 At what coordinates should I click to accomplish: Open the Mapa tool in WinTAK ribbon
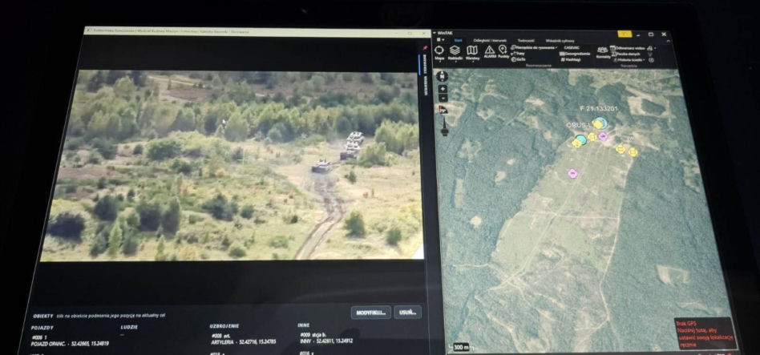[439, 53]
